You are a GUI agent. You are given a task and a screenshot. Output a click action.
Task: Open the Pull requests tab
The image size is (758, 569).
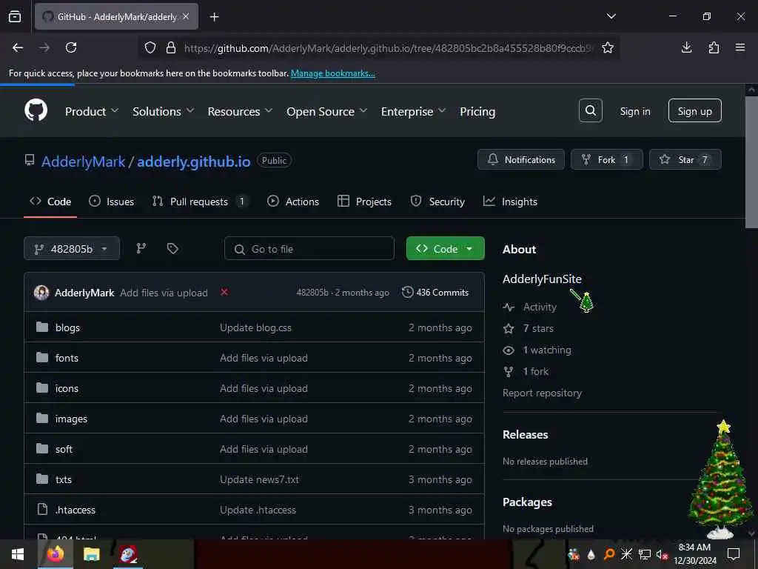click(x=200, y=202)
